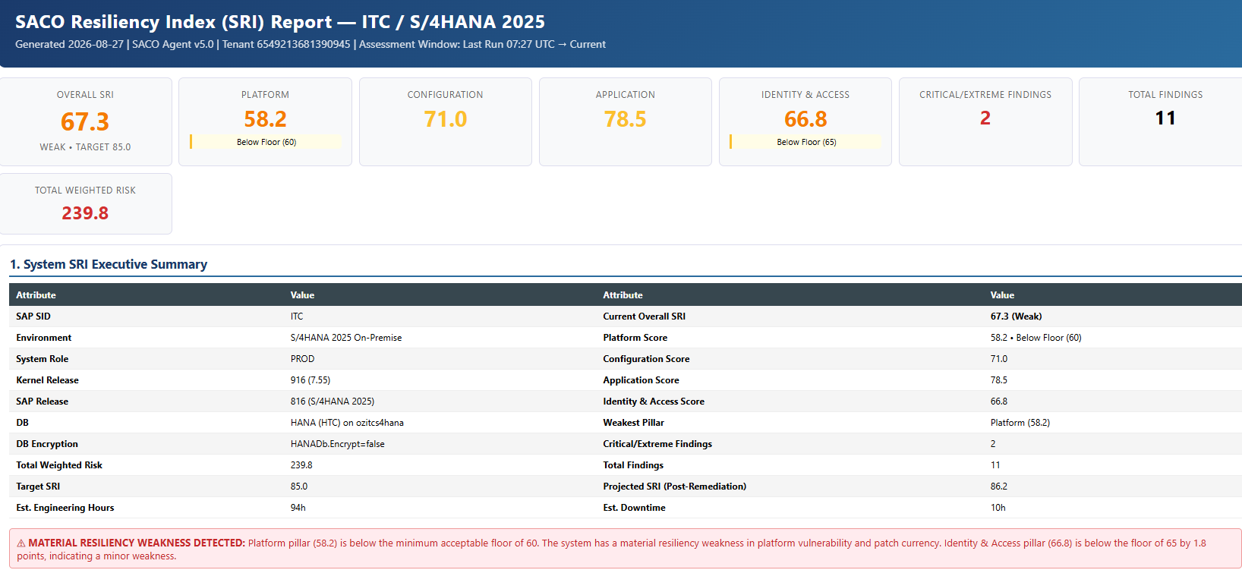
Task: Click the 67.3 (Weak) table value
Action: tap(1017, 316)
